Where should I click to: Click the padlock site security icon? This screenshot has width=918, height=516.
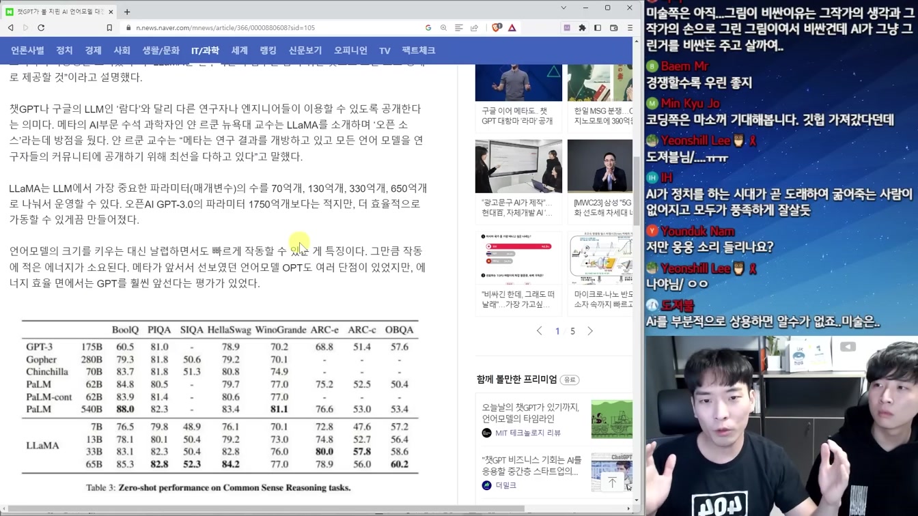[128, 28]
